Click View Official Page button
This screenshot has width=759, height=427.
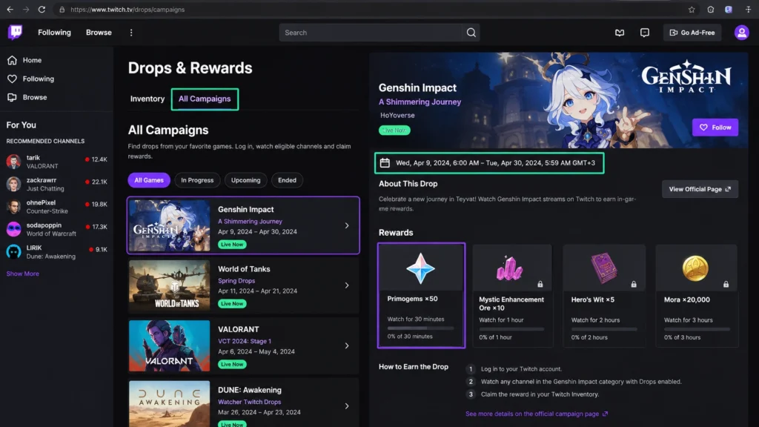click(x=700, y=189)
